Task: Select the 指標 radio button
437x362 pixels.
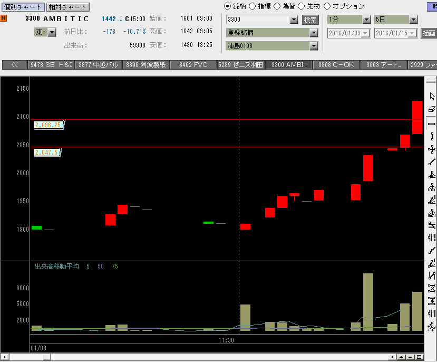Action: (252, 6)
